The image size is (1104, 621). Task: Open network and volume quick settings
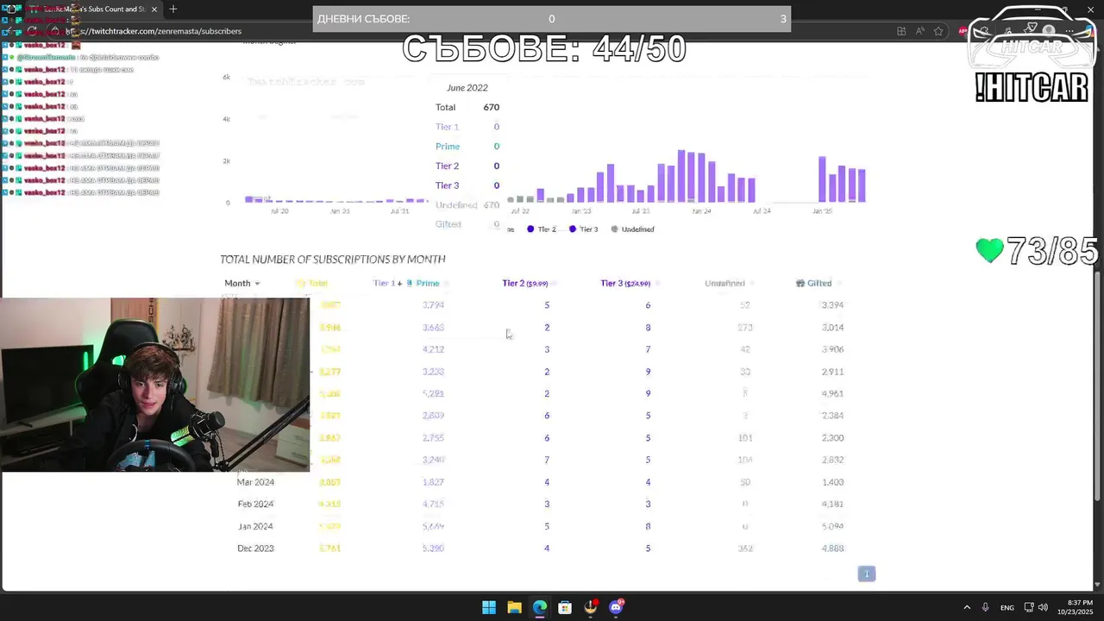(1035, 607)
